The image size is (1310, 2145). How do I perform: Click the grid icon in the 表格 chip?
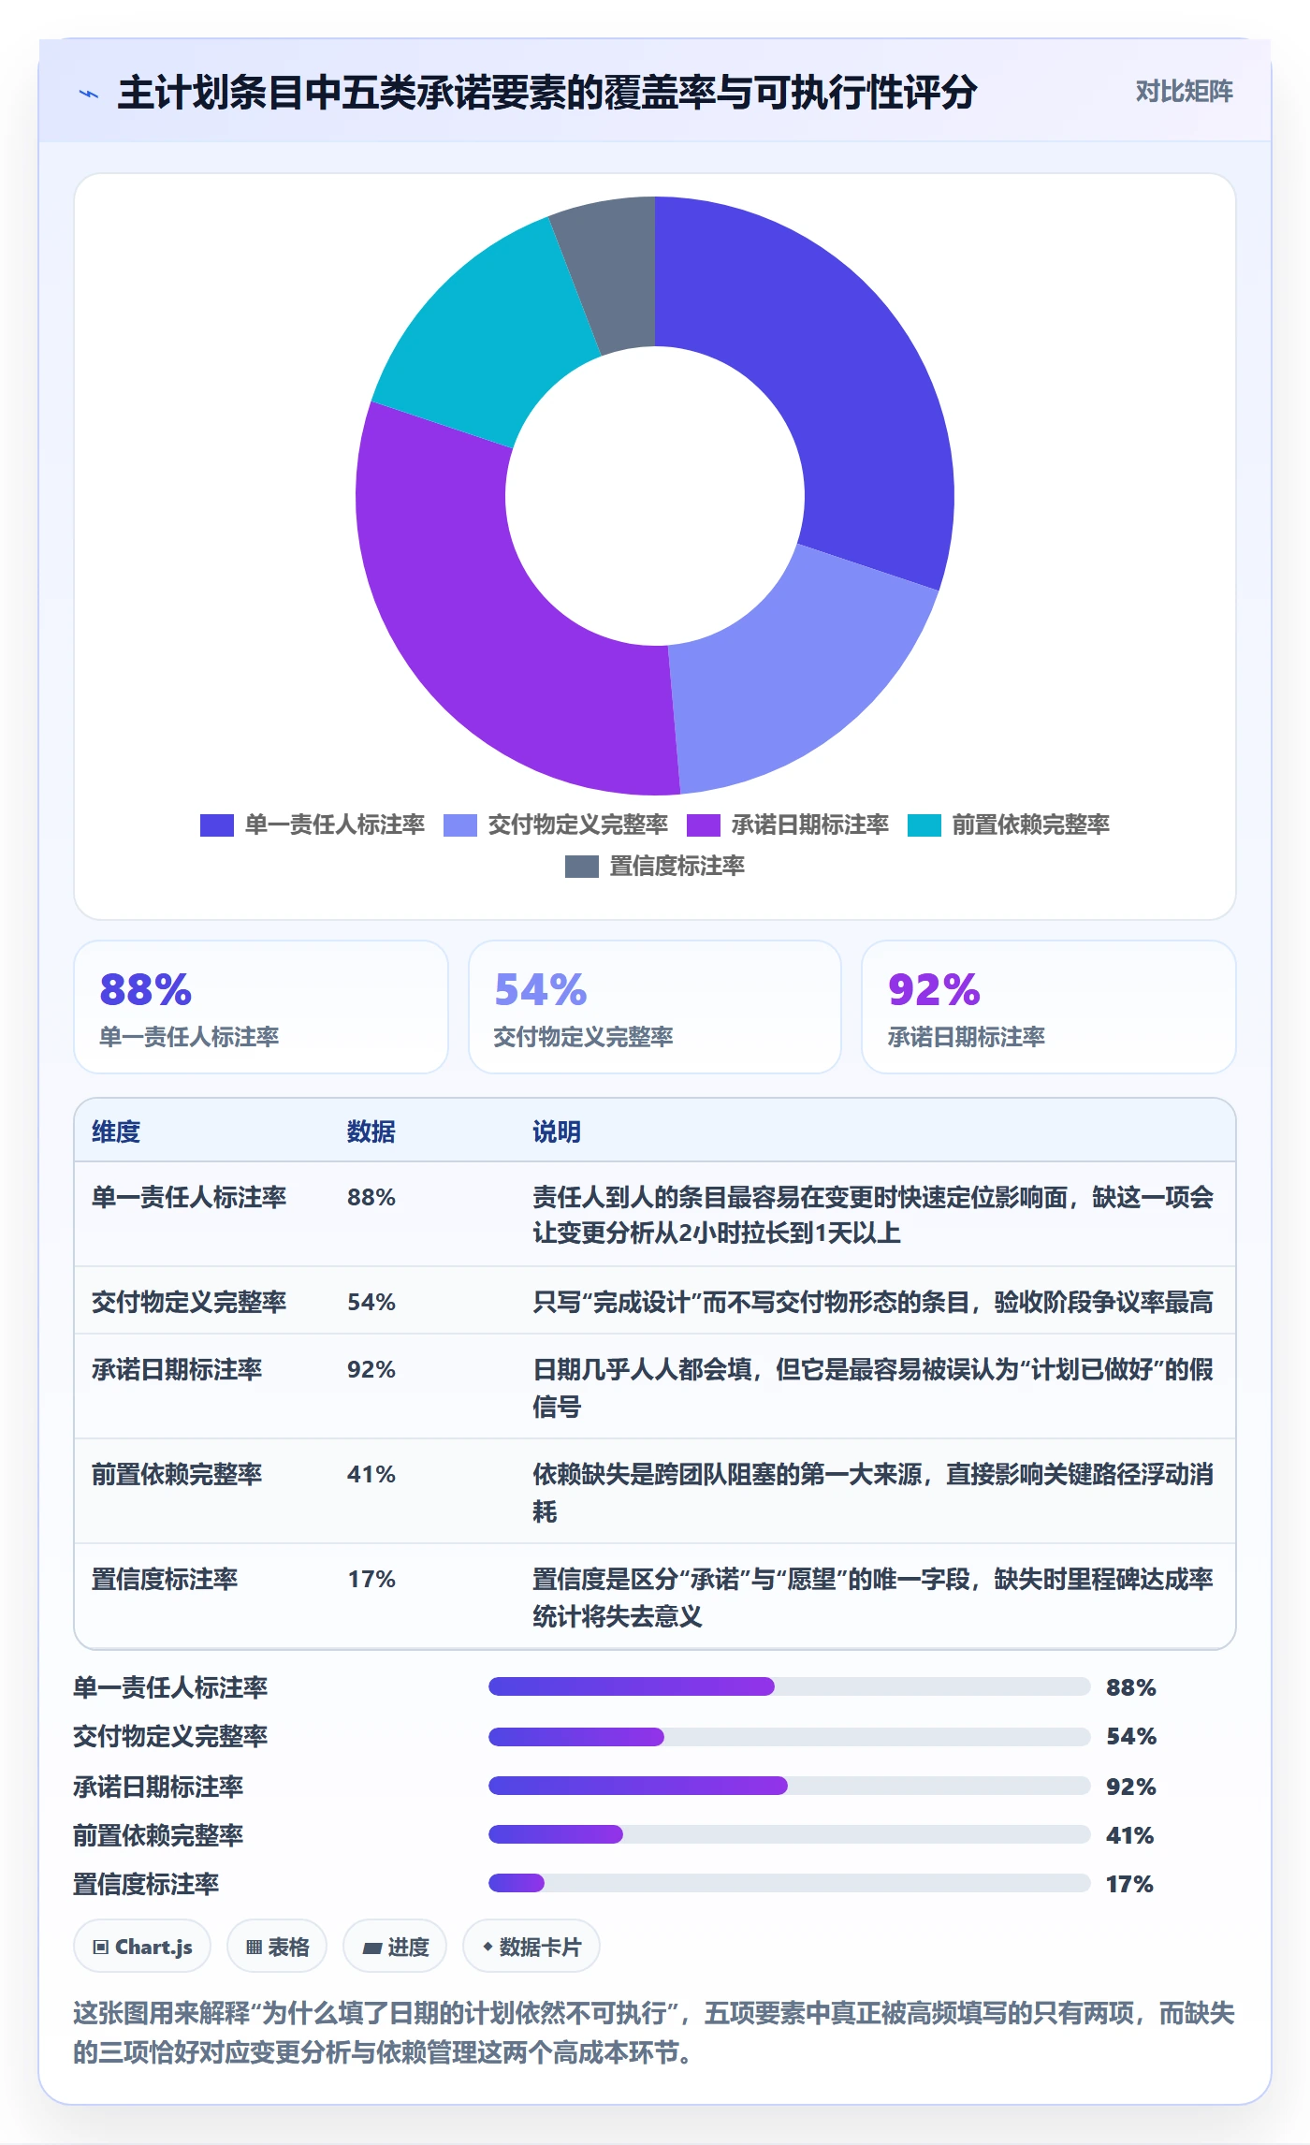pyautogui.click(x=254, y=1948)
